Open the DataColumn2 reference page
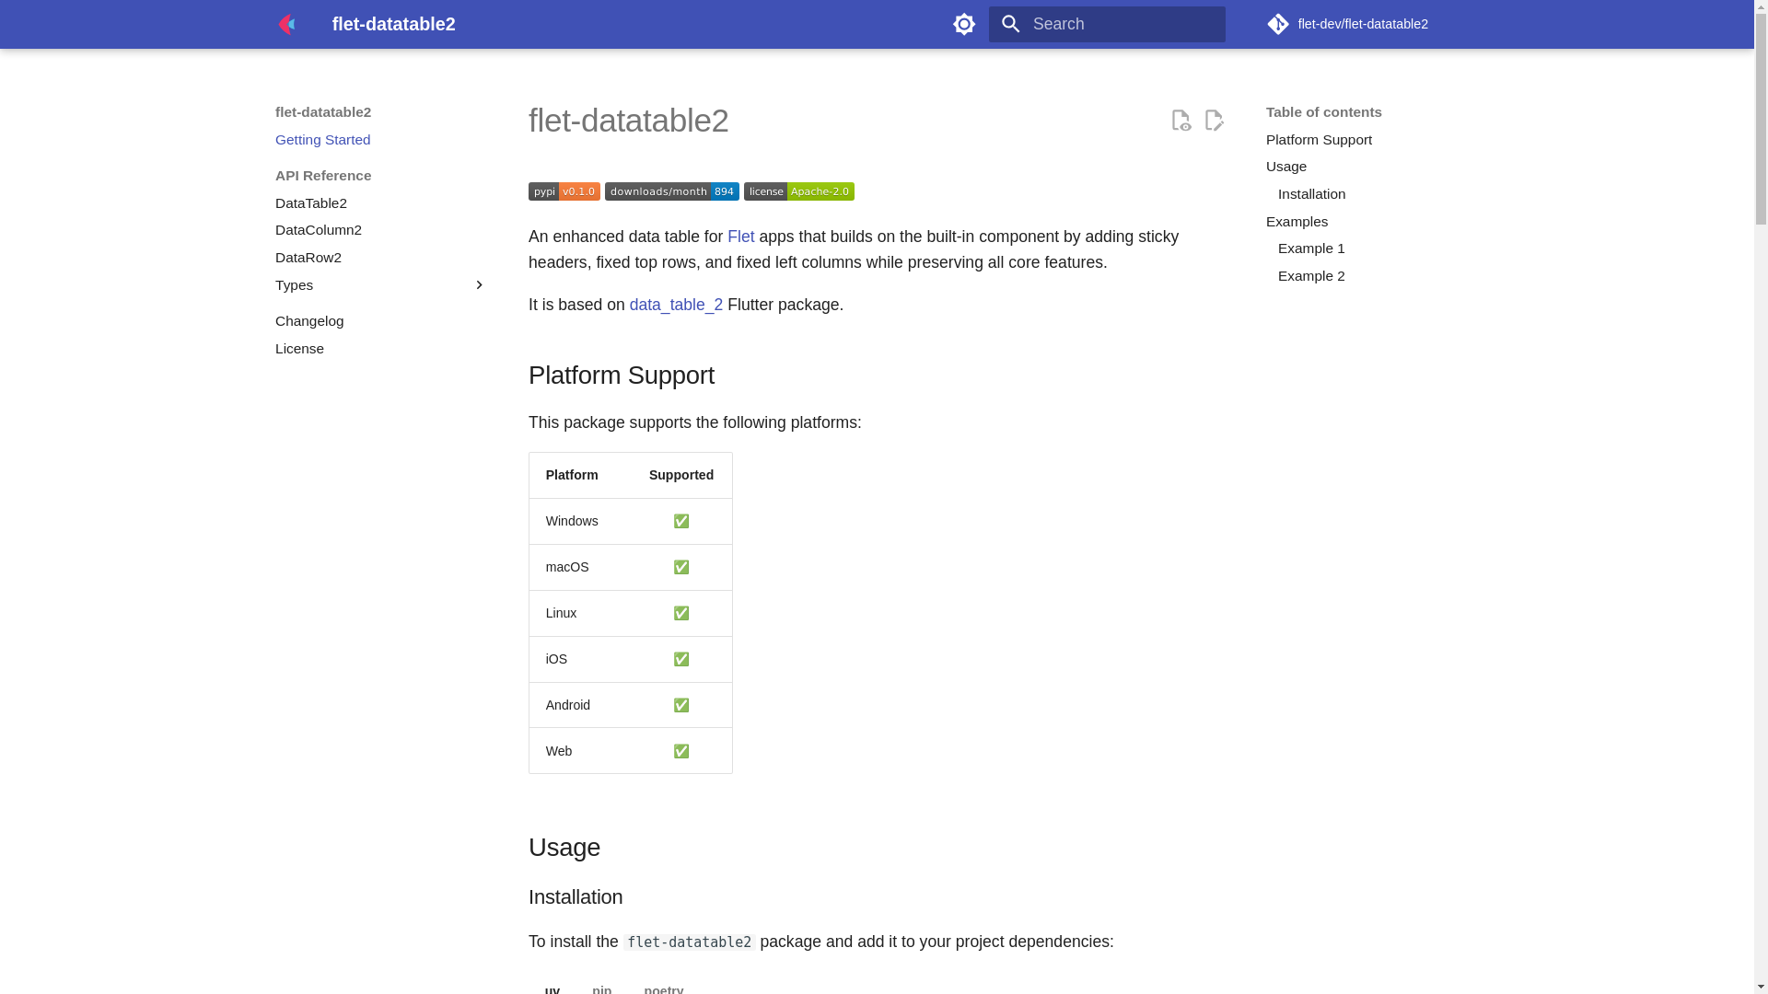The image size is (1768, 994). [x=319, y=230]
